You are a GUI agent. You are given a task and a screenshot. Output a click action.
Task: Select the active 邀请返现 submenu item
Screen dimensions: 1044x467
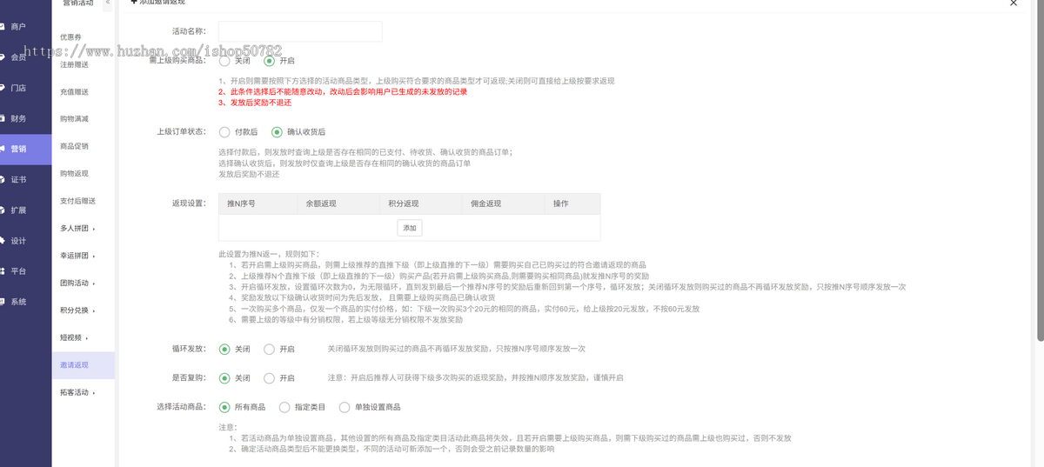click(84, 365)
